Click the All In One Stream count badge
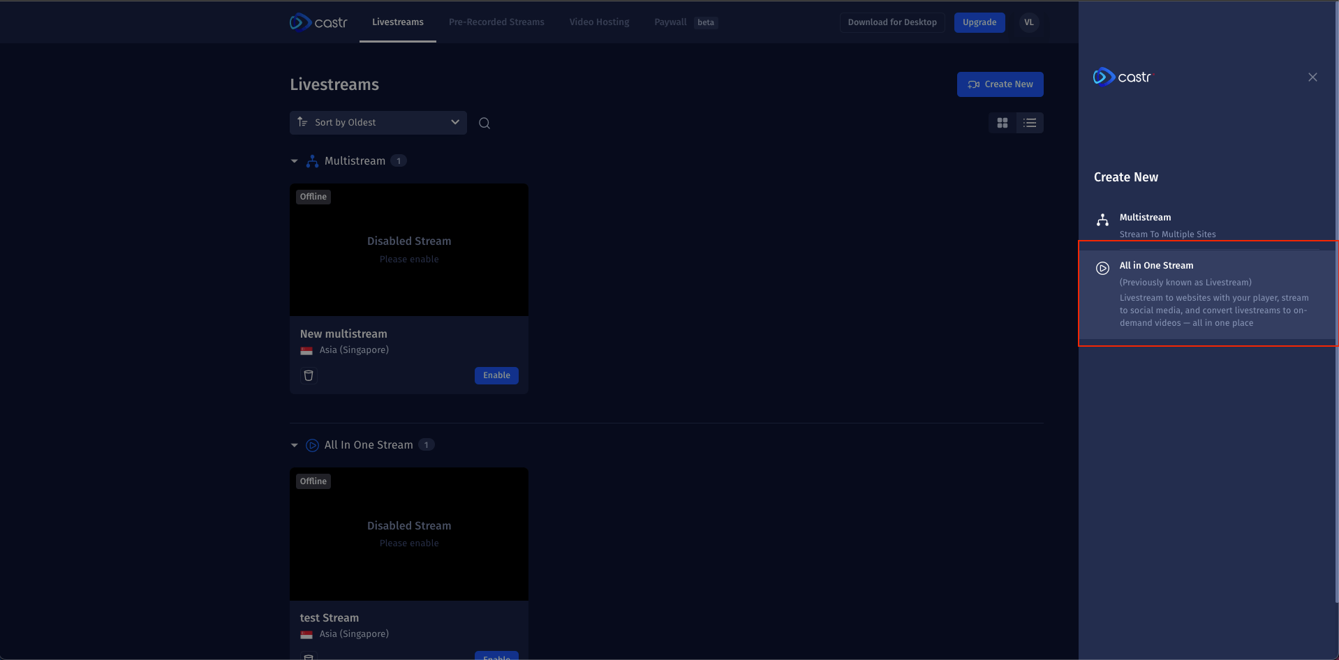The image size is (1339, 660). 427,445
